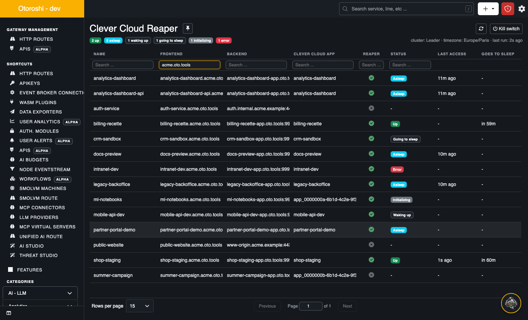Click the AI BUDGETS sidebar icon

coord(12,160)
